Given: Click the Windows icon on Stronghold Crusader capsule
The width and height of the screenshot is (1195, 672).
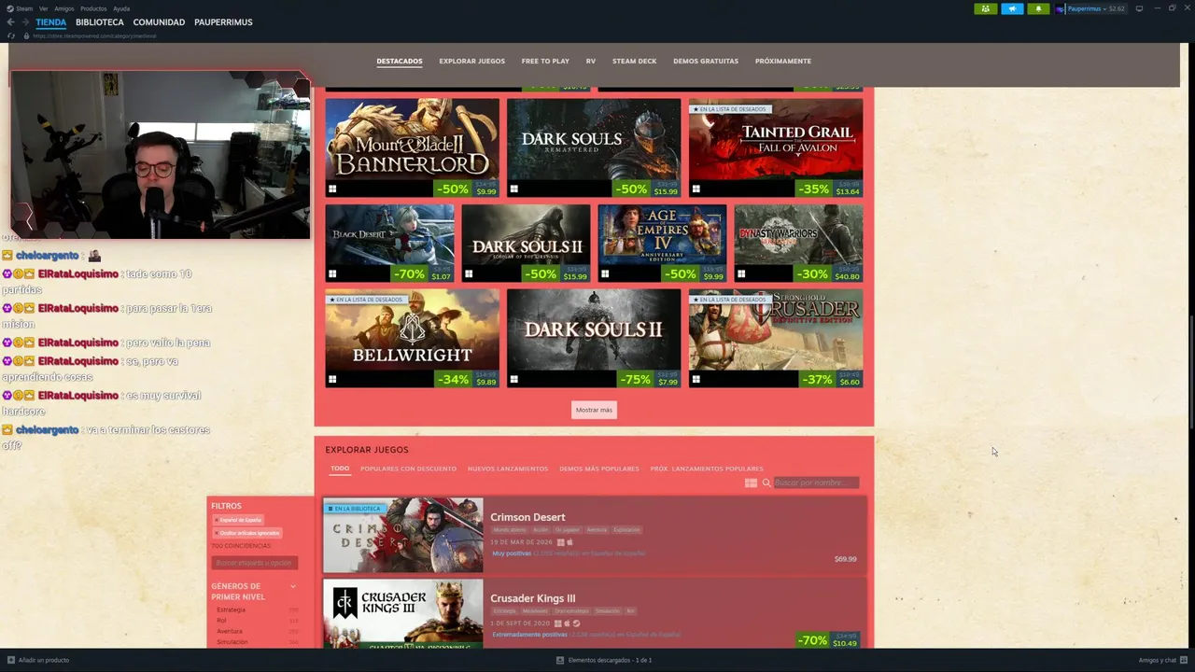Looking at the screenshot, I should [x=696, y=380].
